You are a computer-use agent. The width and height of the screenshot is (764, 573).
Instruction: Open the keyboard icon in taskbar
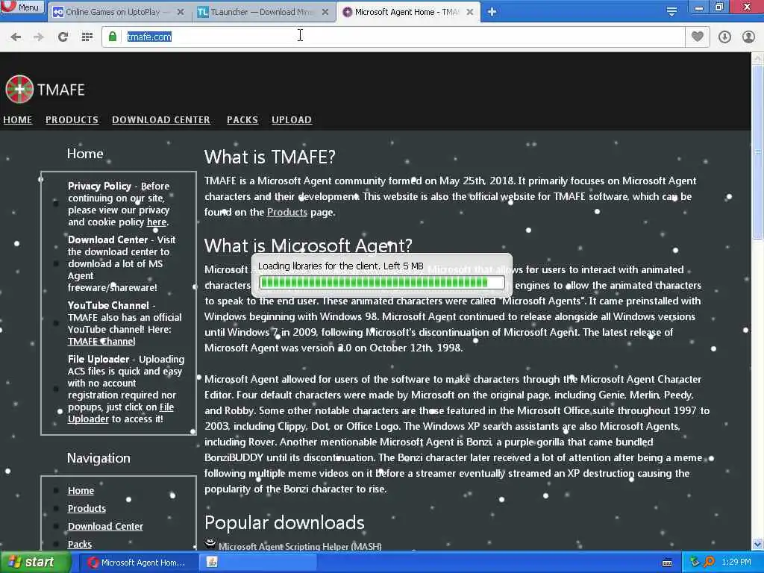(668, 563)
